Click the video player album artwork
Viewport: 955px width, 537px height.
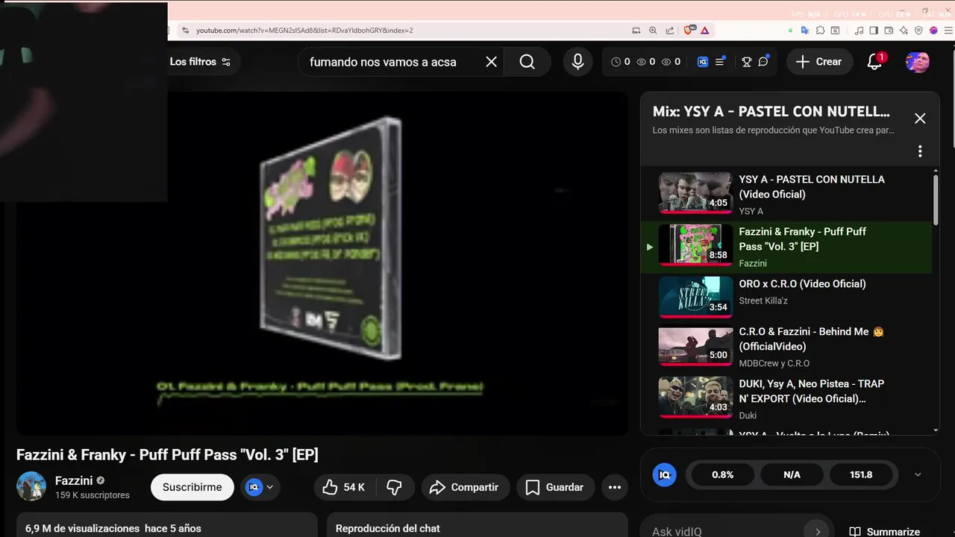coord(332,239)
